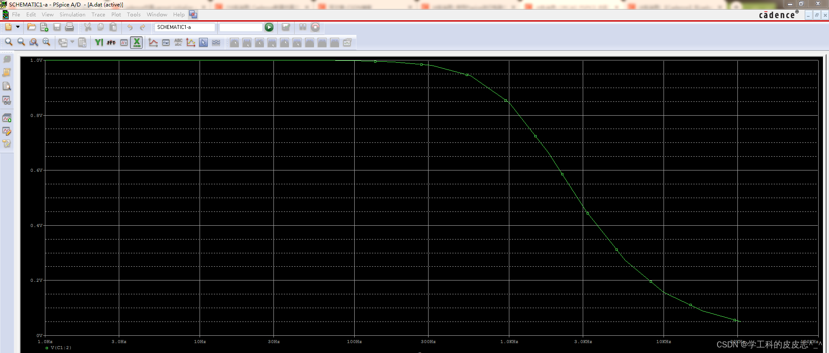Toggle the log Y axis button

pos(99,42)
